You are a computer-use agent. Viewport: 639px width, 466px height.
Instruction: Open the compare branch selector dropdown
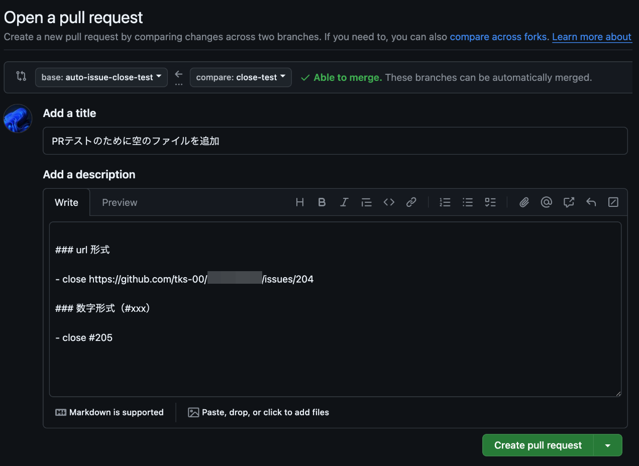[x=241, y=77]
